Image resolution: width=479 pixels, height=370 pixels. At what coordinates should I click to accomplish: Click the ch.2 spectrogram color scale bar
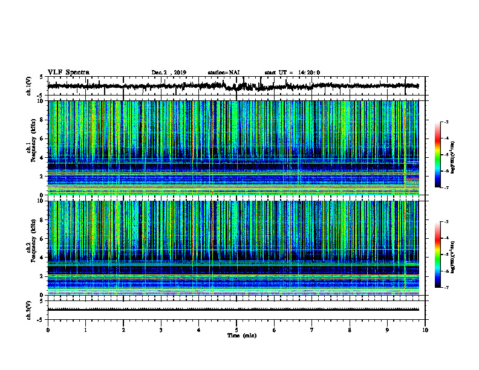pos(437,255)
